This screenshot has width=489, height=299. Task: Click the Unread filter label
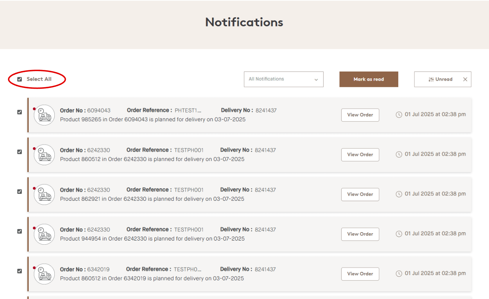(444, 80)
